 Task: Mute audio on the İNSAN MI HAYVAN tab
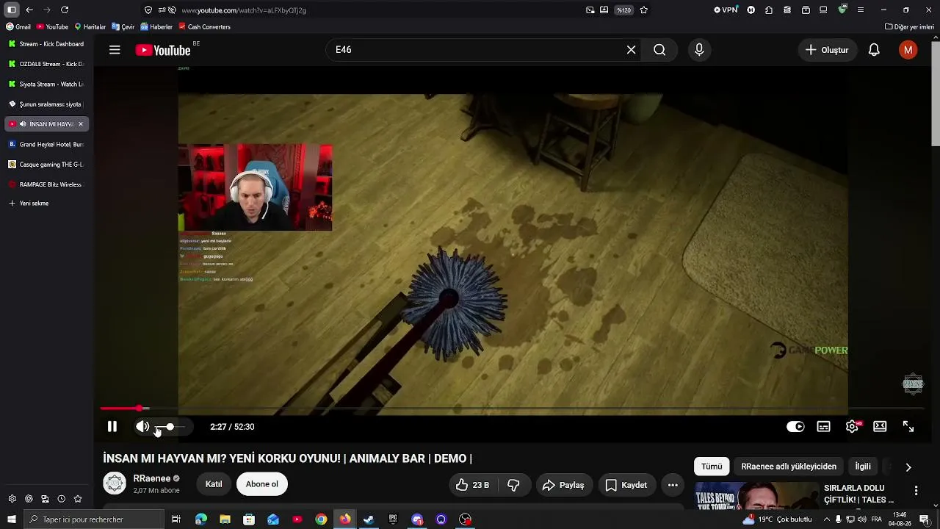pos(23,124)
